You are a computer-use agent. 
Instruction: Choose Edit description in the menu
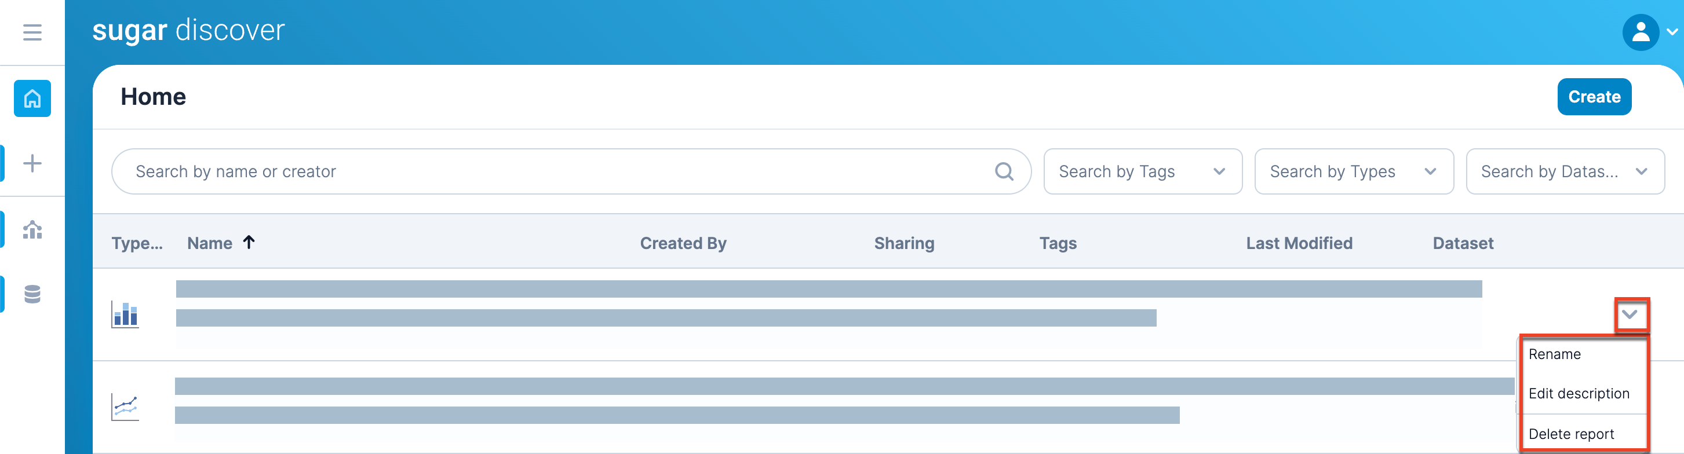pos(1578,394)
